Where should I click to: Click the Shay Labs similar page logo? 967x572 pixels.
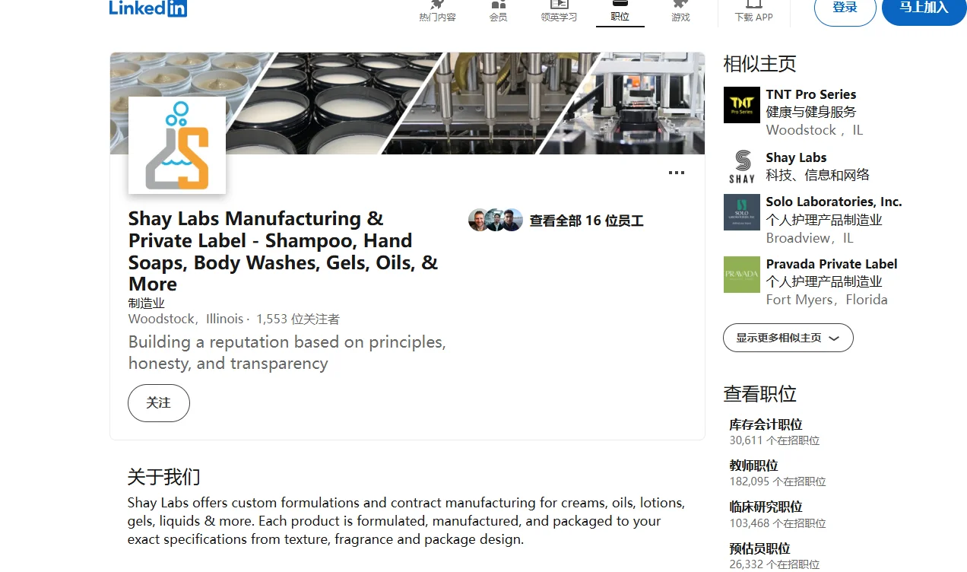coord(742,167)
